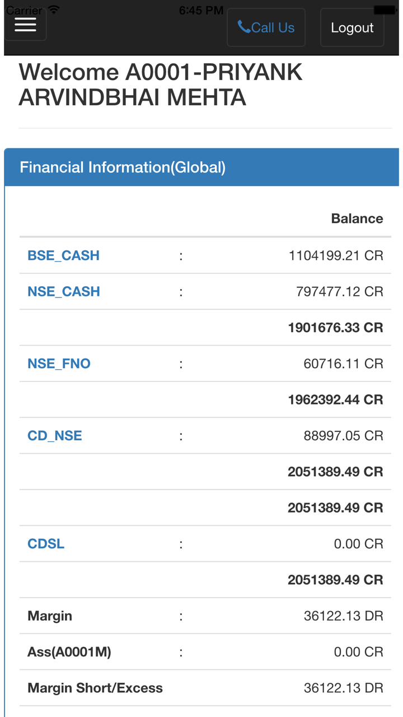Open the CD_NSE segment link
The image size is (403, 717).
pos(55,436)
